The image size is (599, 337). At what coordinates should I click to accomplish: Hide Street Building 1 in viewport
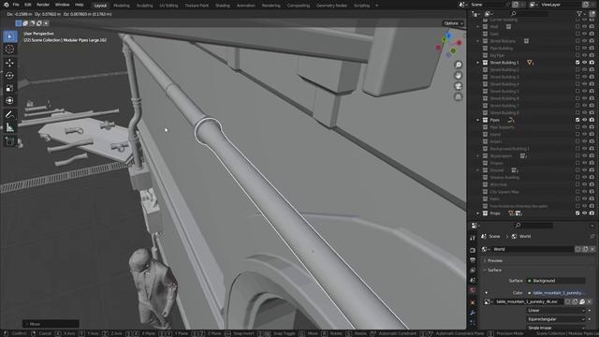584,63
